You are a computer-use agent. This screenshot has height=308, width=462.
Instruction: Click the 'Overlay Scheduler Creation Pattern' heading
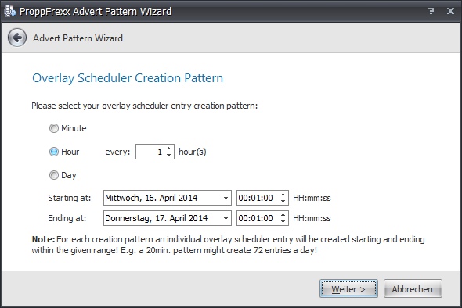tap(128, 78)
